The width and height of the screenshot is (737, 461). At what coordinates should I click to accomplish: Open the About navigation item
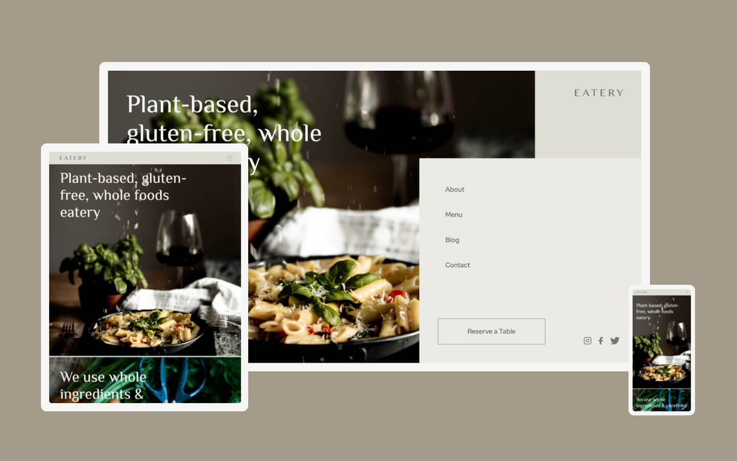pyautogui.click(x=454, y=190)
